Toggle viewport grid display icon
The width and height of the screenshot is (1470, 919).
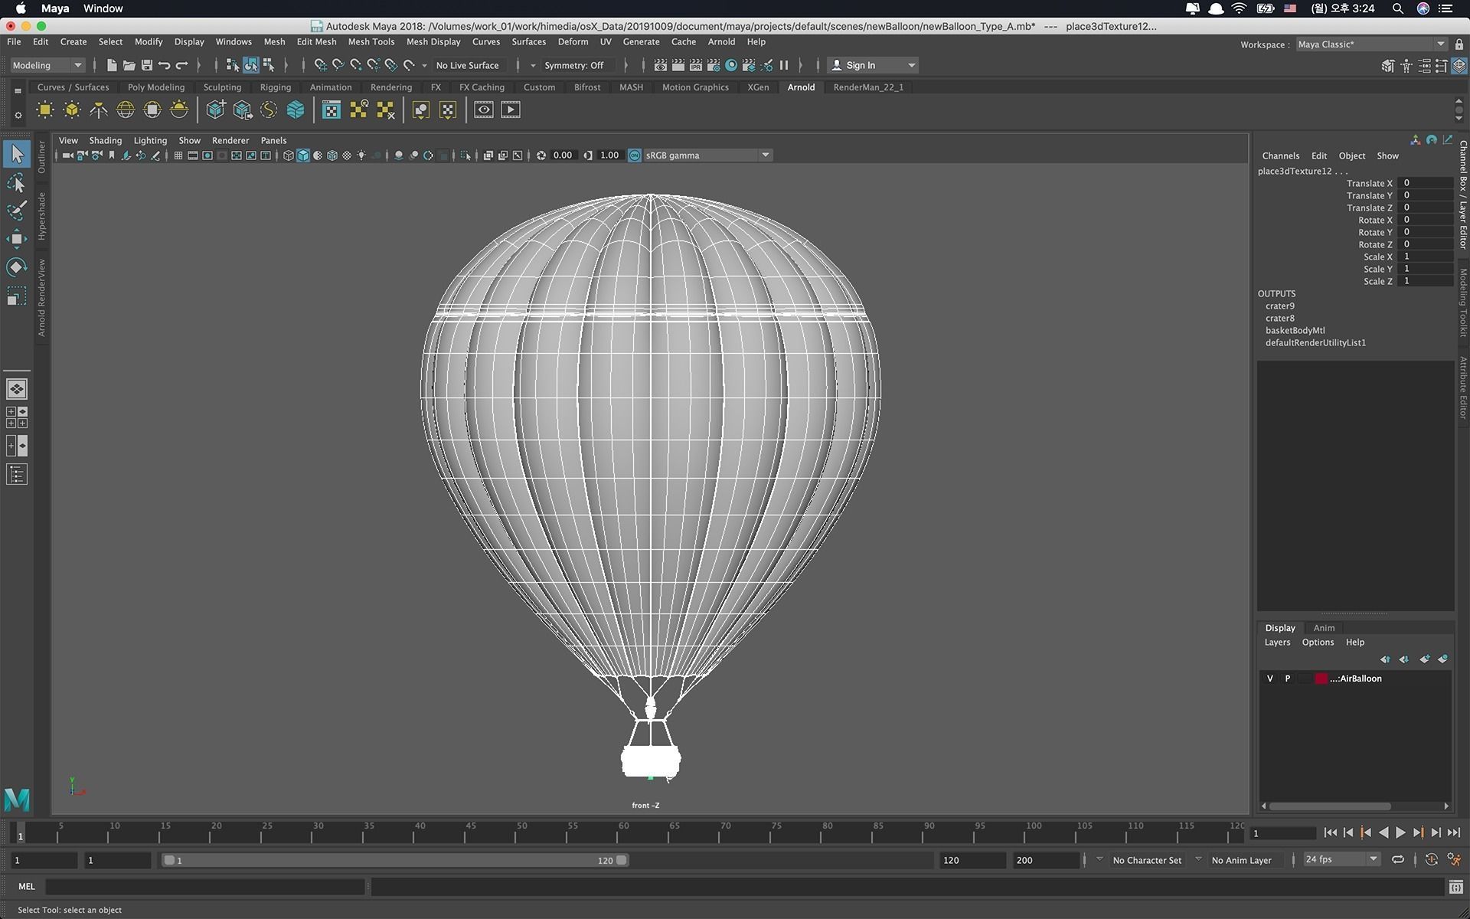click(x=178, y=155)
